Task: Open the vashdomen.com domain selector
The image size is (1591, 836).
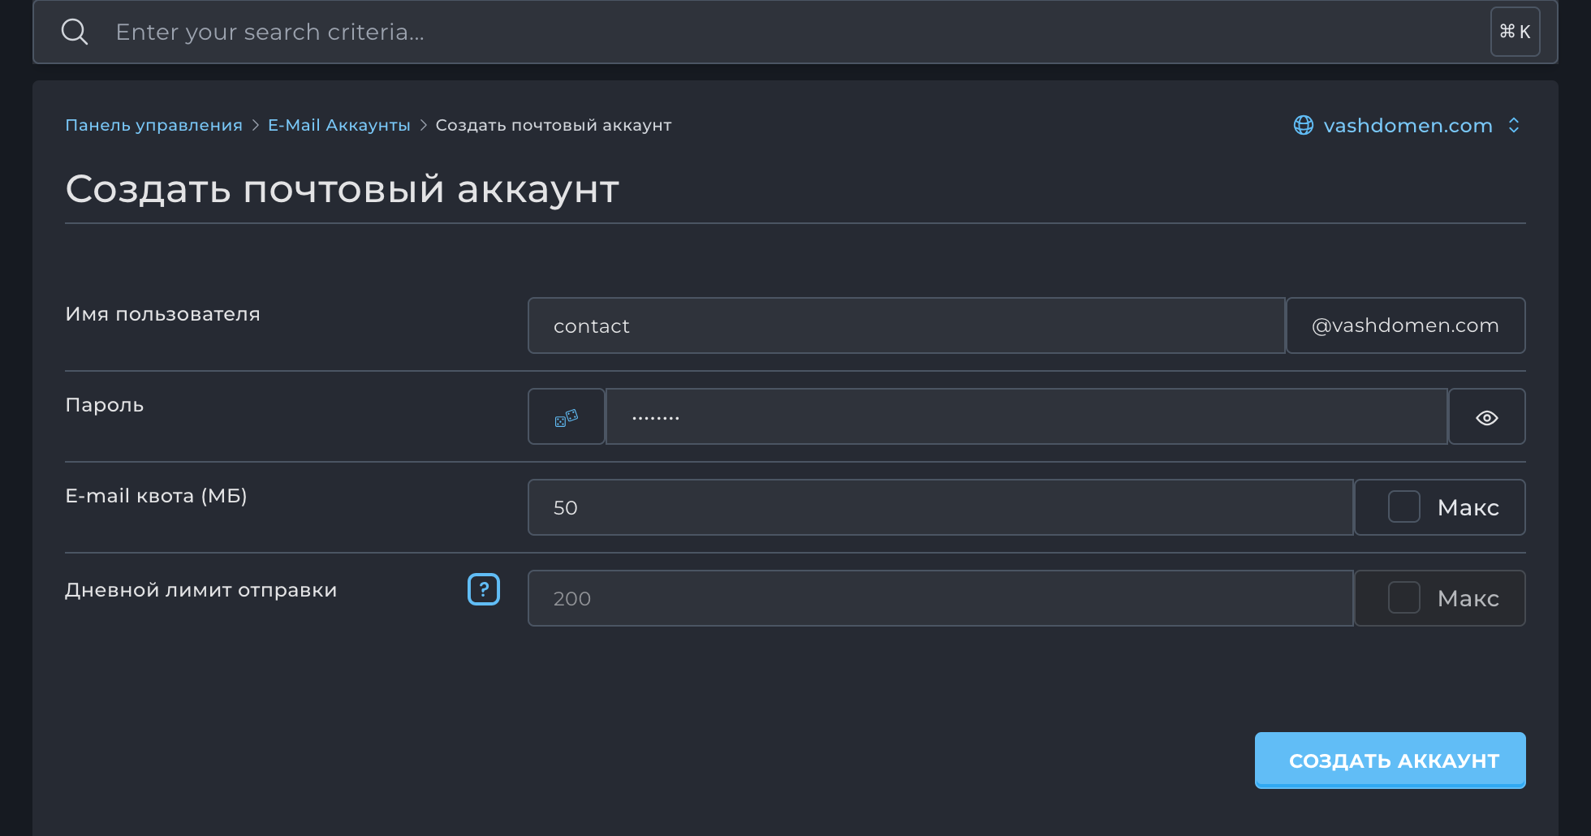Action: tap(1408, 125)
